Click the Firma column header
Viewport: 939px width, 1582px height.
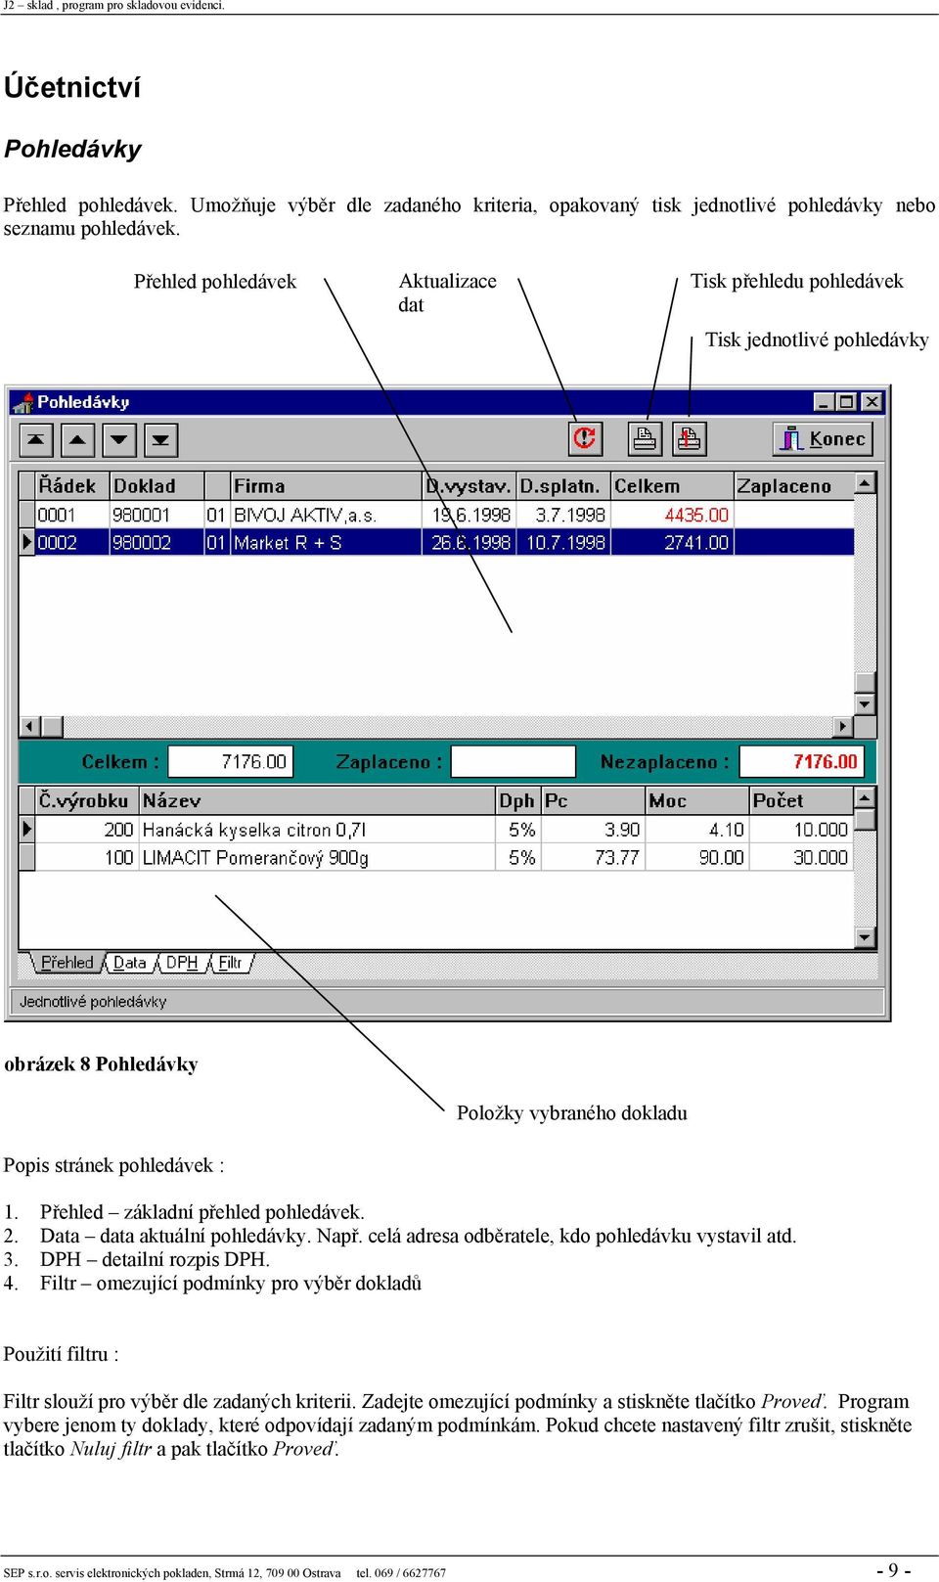coord(326,486)
